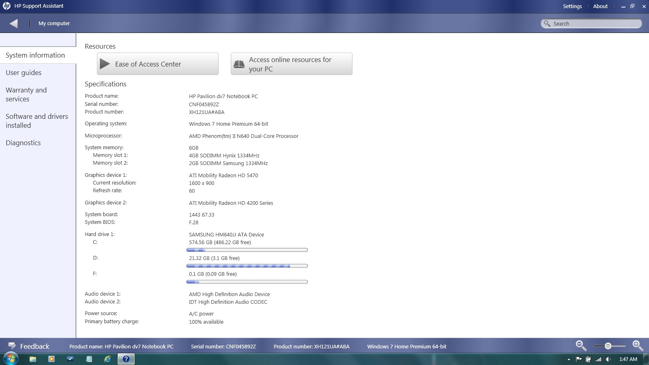Click the back arrow icon
Viewport: 649px width, 365px height.
pyautogui.click(x=14, y=24)
